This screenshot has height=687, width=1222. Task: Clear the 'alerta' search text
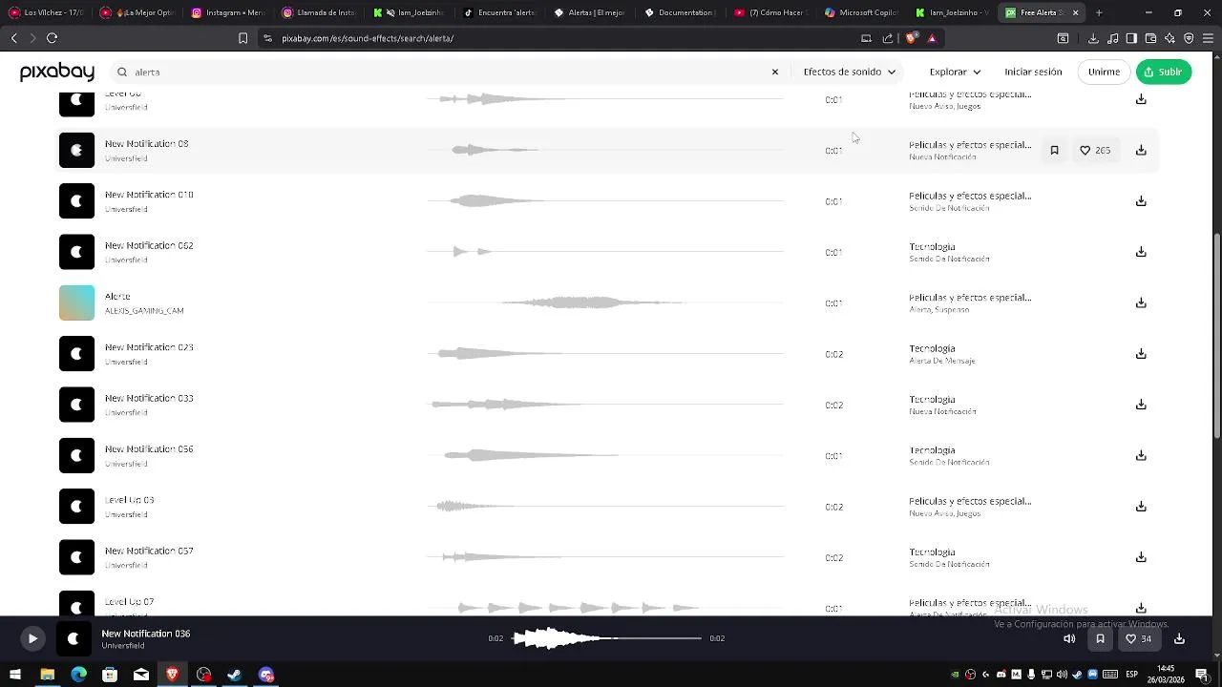coord(775,72)
